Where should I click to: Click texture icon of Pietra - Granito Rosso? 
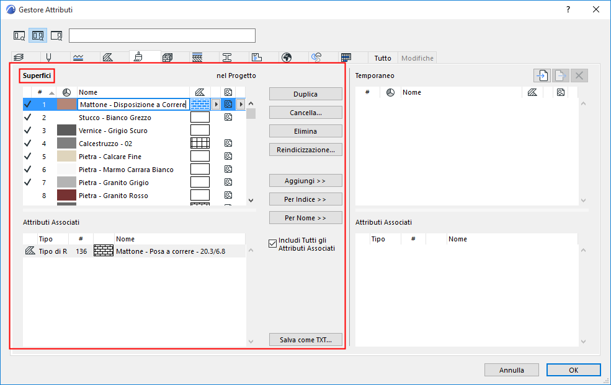point(228,195)
